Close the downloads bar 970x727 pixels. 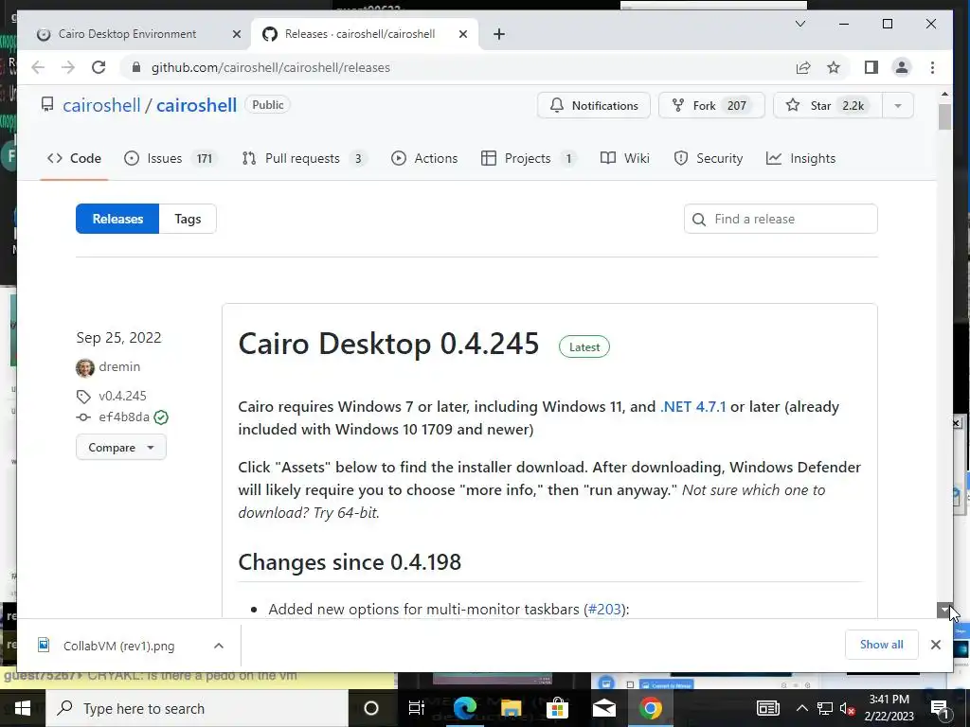(935, 645)
